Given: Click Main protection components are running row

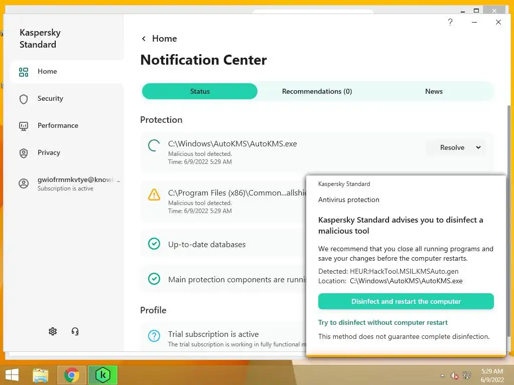Looking at the screenshot, I should coord(223,279).
